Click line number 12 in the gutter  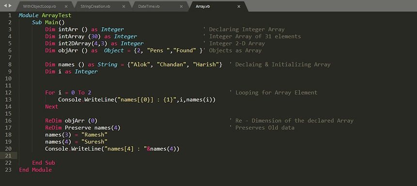[8, 93]
